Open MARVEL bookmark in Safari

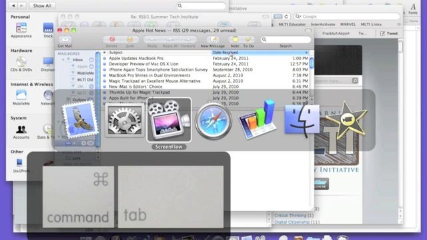348,25
